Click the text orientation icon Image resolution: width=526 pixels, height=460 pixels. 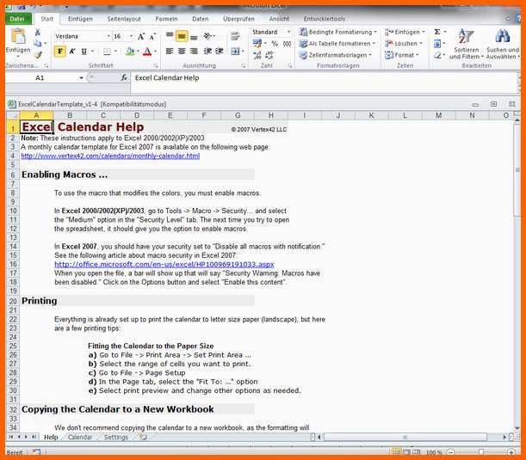coord(207,35)
